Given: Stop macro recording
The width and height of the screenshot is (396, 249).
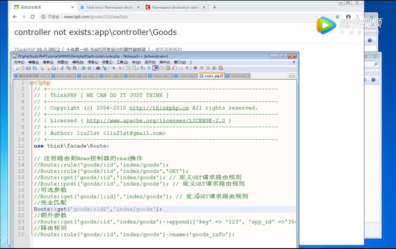Looking at the screenshot, I should pos(202,68).
